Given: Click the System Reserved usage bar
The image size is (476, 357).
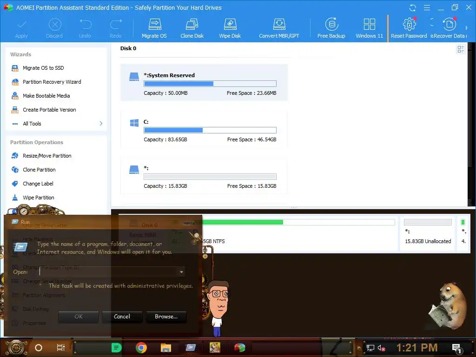Looking at the screenshot, I should click(x=210, y=84).
